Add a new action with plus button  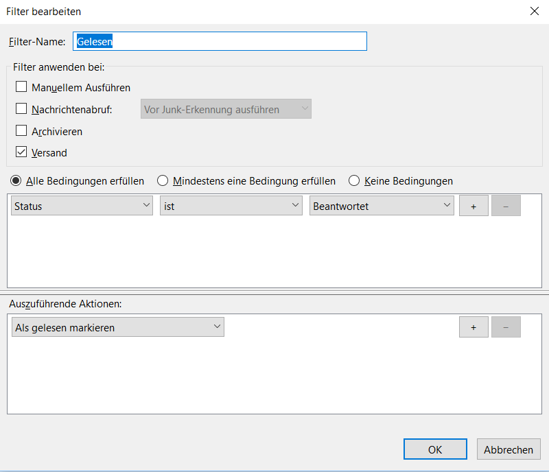[x=474, y=328]
